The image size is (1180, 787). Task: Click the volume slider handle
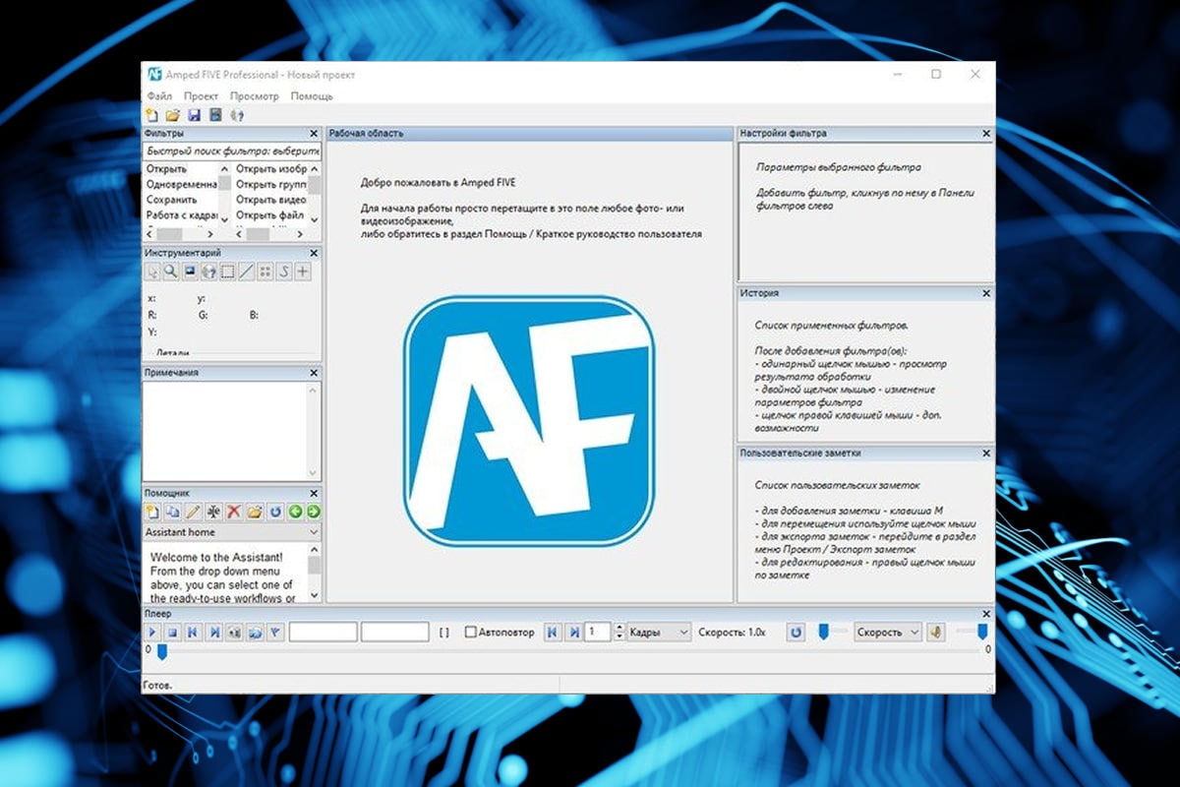click(981, 632)
